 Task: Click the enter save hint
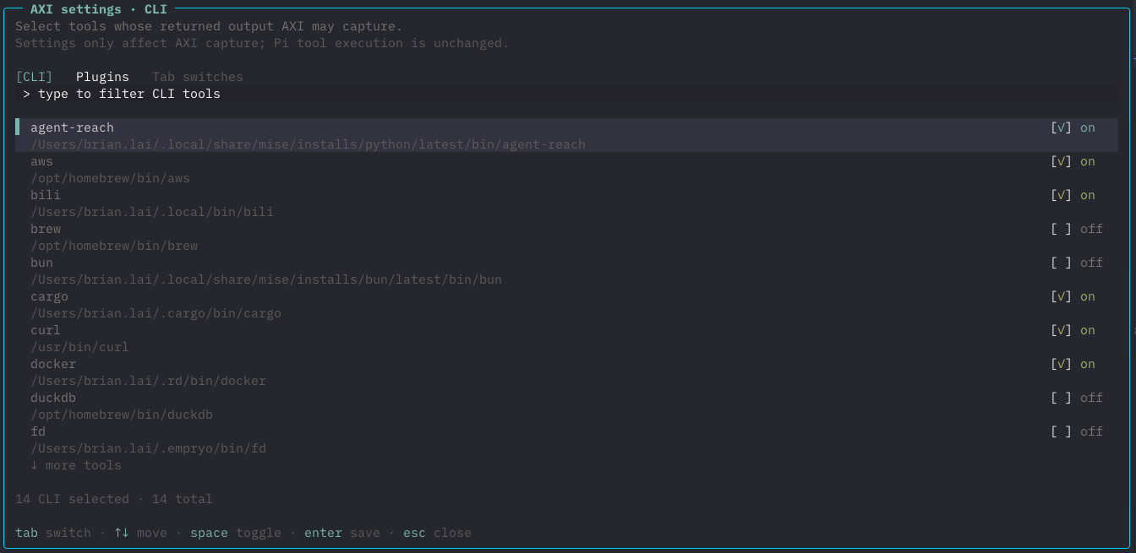click(342, 533)
